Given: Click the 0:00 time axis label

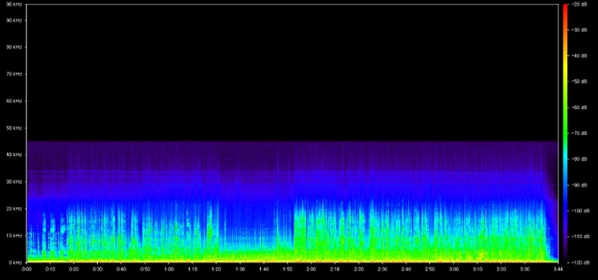Looking at the screenshot, I should (x=27, y=269).
